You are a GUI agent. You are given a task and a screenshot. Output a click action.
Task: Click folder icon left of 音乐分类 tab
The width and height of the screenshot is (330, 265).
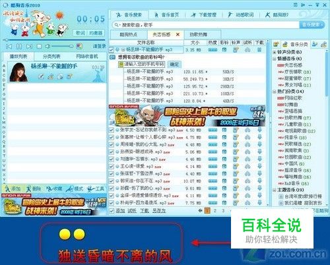276,44
